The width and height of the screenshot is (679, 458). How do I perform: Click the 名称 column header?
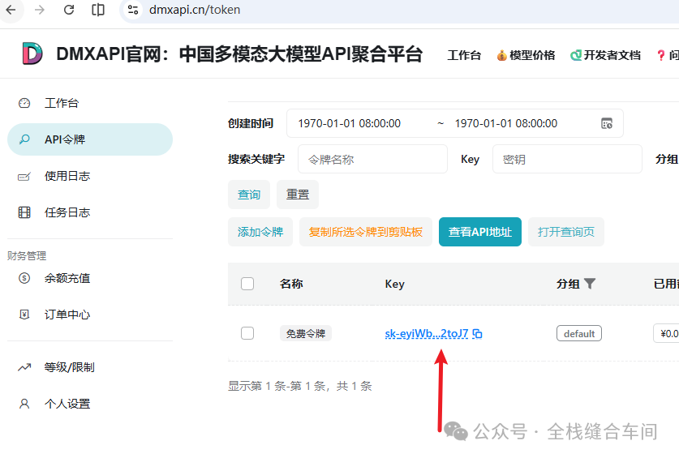click(x=291, y=284)
